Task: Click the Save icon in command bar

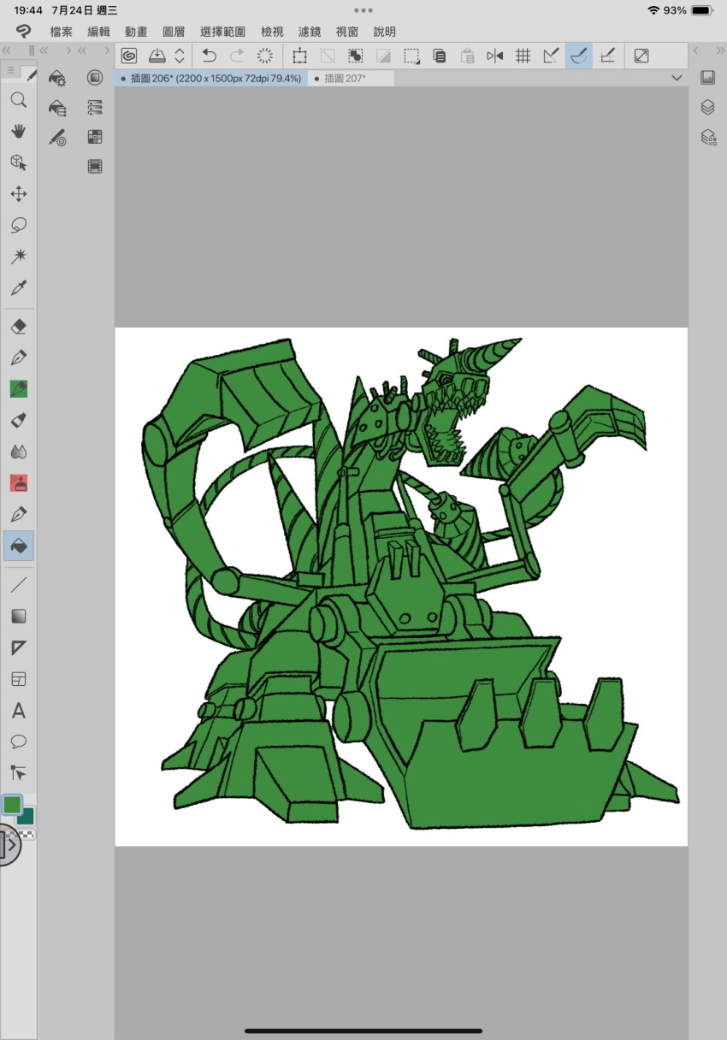Action: tap(157, 56)
